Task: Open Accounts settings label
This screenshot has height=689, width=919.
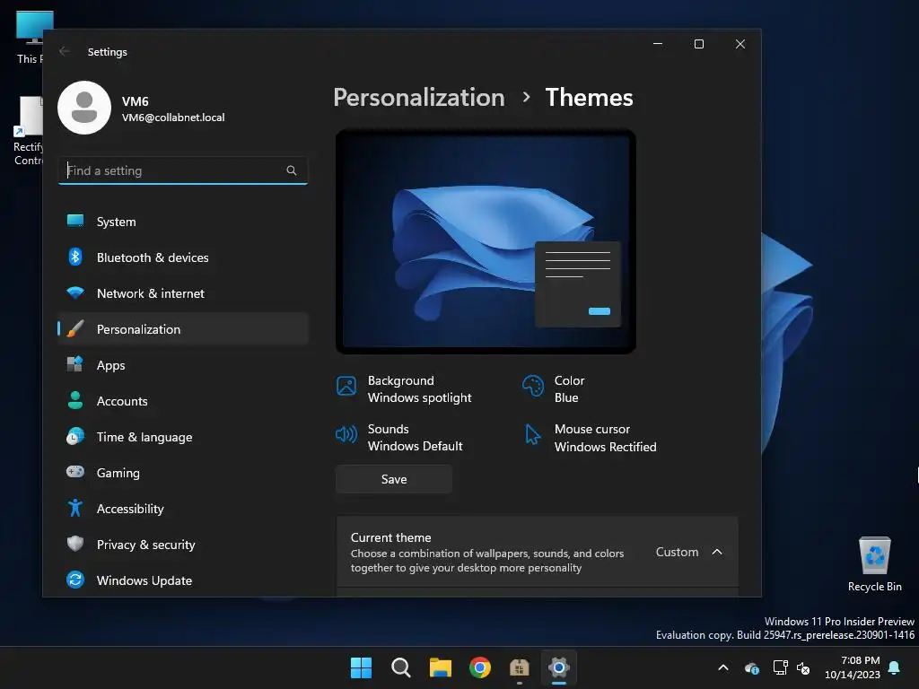Action: tap(122, 401)
